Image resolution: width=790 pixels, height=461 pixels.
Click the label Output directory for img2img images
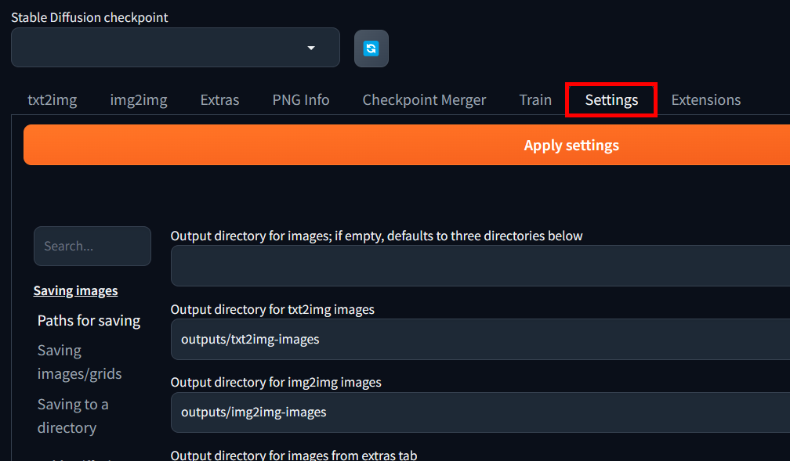pyautogui.click(x=276, y=383)
